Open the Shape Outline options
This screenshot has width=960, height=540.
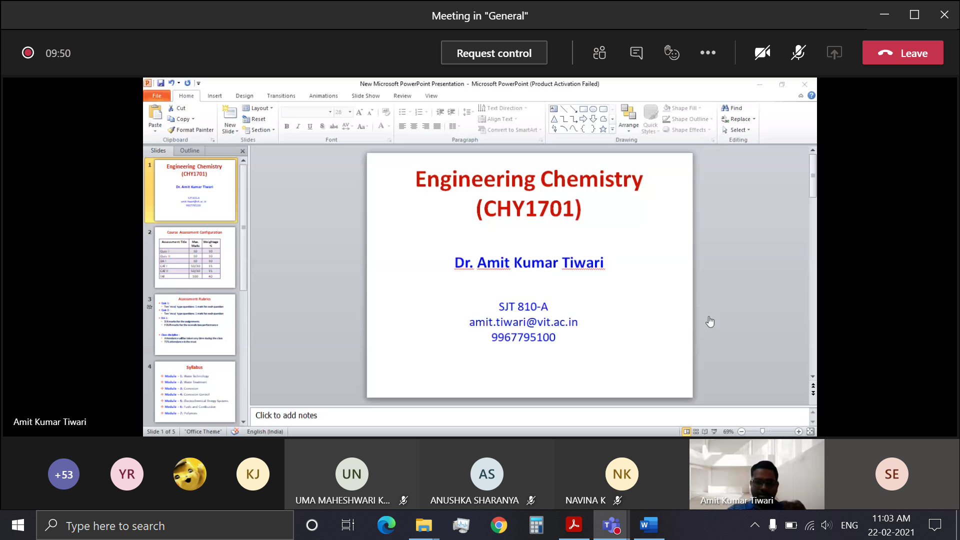pos(687,119)
